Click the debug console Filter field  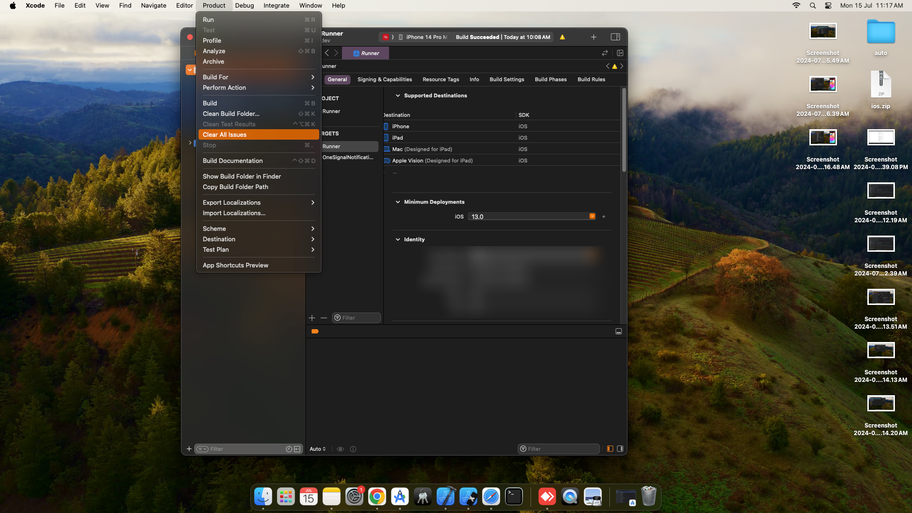point(559,449)
